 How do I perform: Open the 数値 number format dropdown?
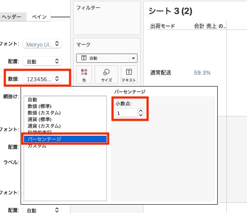42,79
